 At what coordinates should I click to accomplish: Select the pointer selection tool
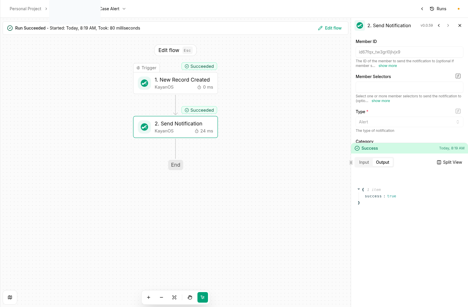pyautogui.click(x=203, y=297)
